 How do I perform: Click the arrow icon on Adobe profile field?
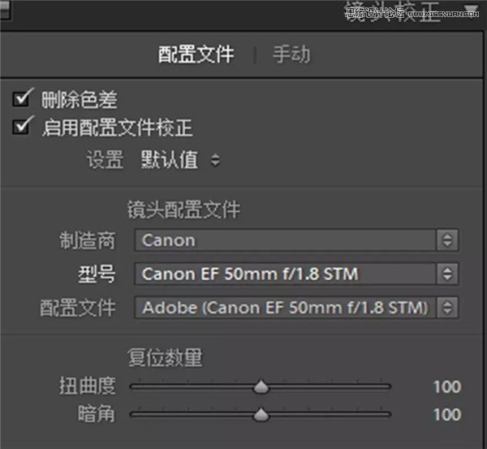[446, 308]
